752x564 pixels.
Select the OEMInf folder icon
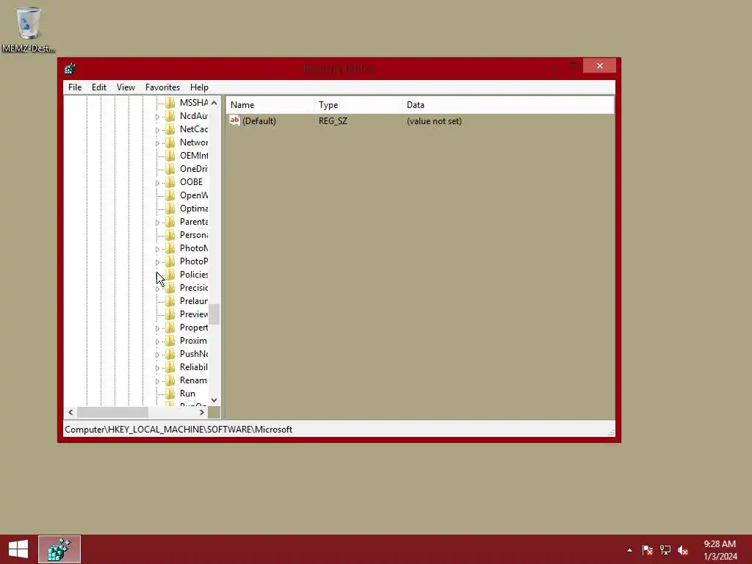pyautogui.click(x=170, y=156)
